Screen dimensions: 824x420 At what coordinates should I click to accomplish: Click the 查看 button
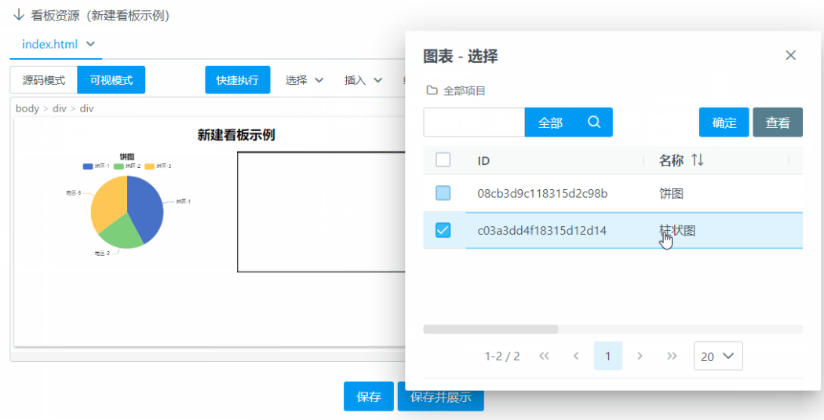click(x=777, y=122)
